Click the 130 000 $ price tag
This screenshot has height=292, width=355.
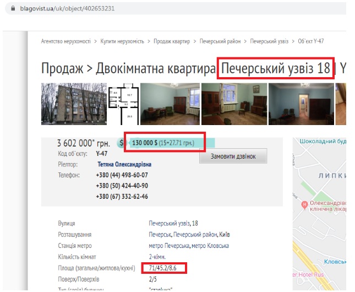163,143
